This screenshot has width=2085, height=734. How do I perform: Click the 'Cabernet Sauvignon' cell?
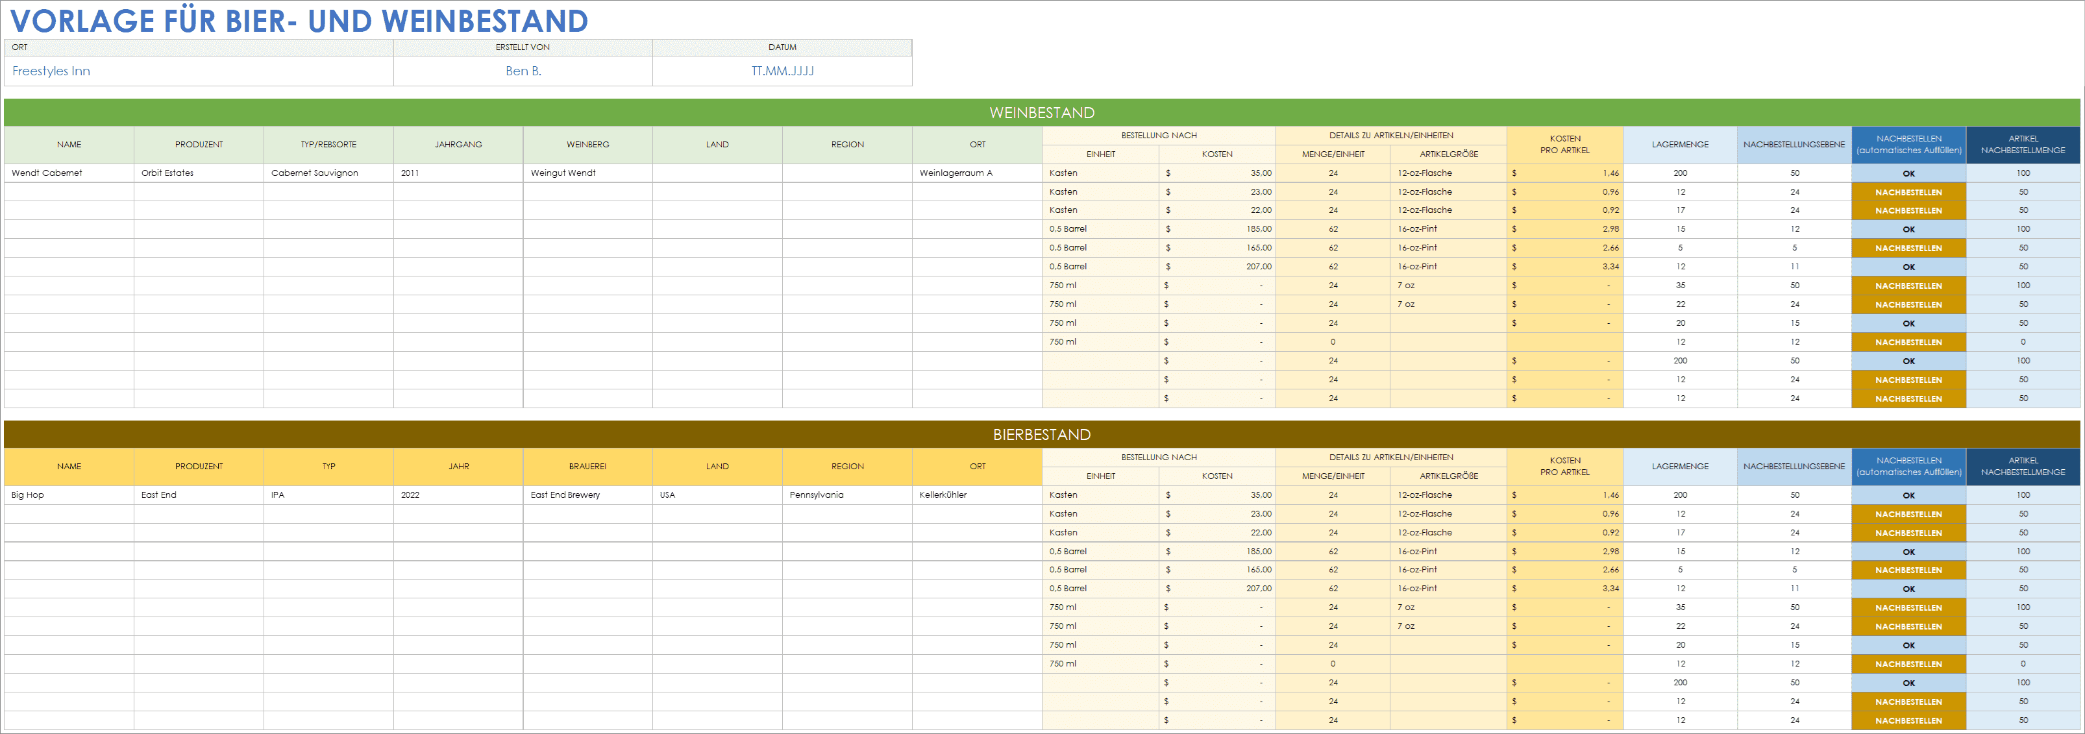328,173
